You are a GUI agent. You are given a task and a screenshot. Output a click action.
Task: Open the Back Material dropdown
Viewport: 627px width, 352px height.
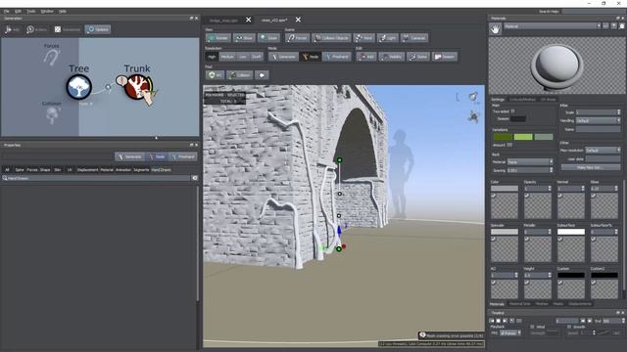pos(530,162)
